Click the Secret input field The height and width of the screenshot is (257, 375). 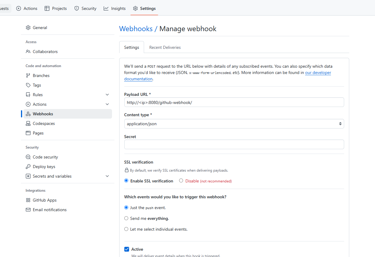click(234, 144)
